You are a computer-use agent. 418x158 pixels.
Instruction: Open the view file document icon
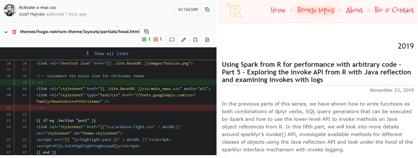(x=207, y=40)
